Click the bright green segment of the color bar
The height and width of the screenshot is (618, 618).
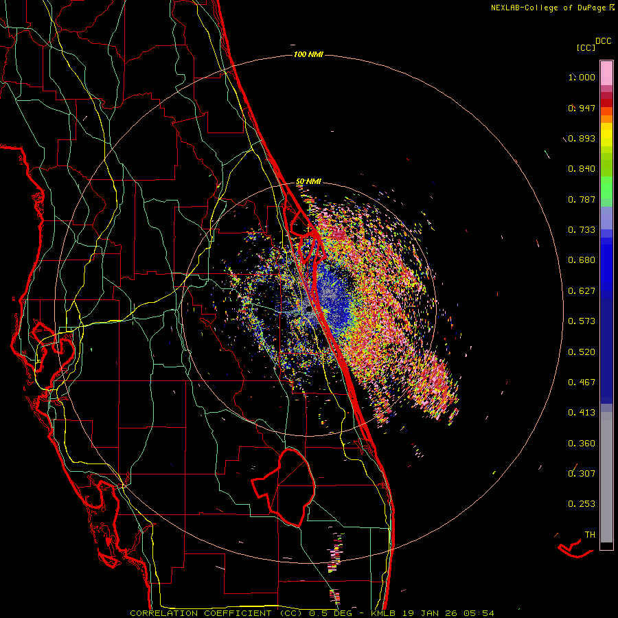pyautogui.click(x=606, y=187)
